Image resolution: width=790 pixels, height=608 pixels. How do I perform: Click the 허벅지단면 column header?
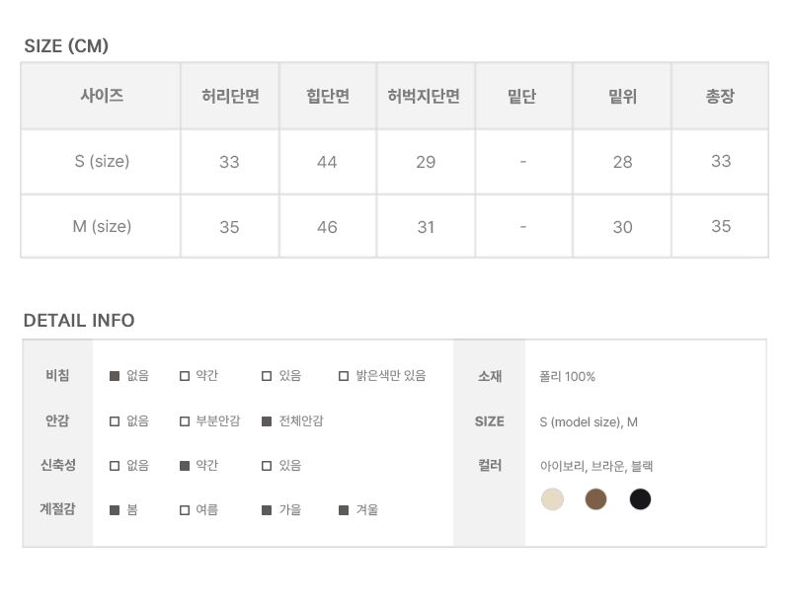[425, 97]
